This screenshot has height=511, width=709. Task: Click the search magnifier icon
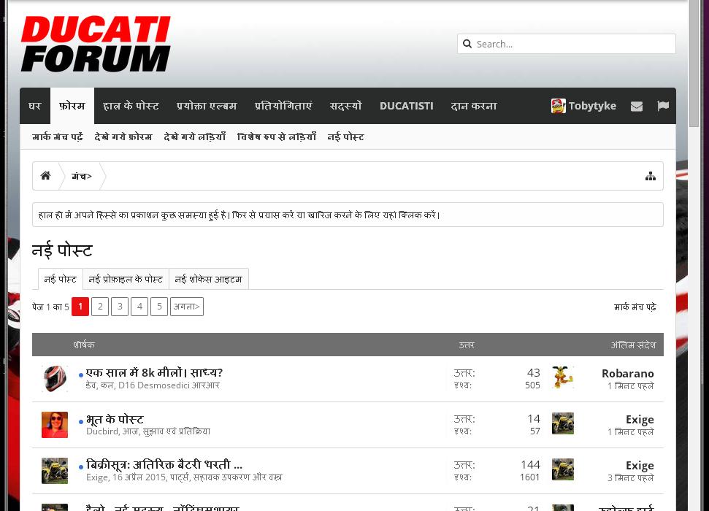tap(467, 44)
